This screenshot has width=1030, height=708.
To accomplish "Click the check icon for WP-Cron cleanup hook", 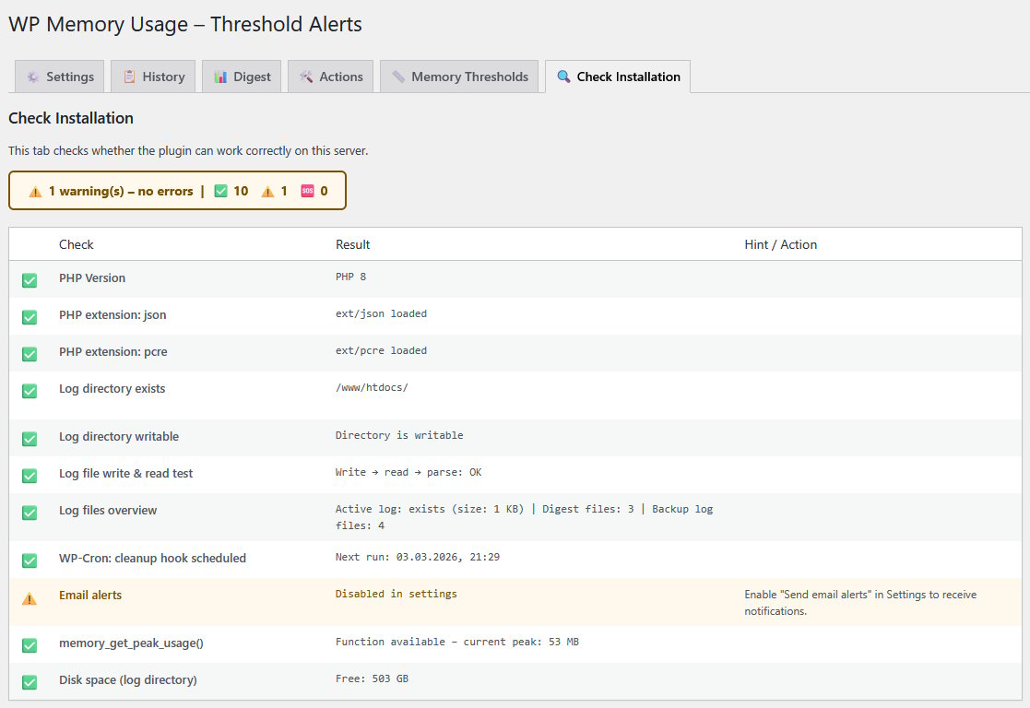I will [30, 560].
